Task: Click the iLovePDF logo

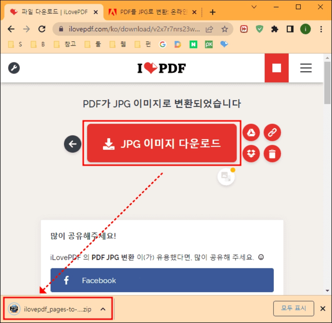Action: [161, 68]
